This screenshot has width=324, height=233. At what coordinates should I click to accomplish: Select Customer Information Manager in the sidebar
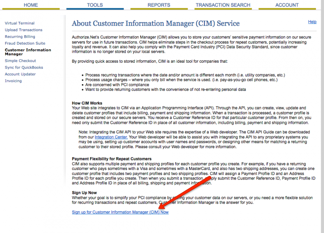tap(28, 52)
